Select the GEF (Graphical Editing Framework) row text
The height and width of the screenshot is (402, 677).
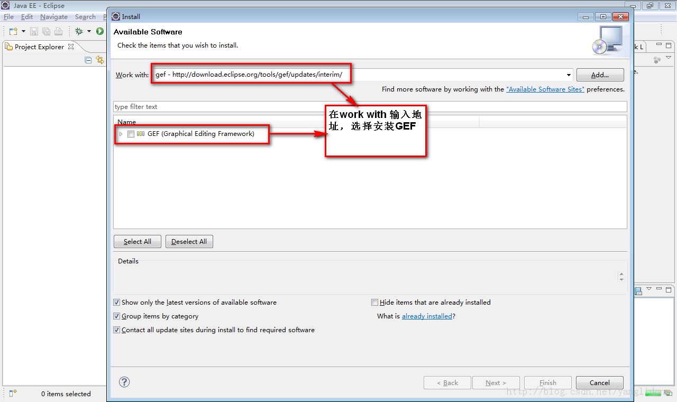tap(200, 134)
